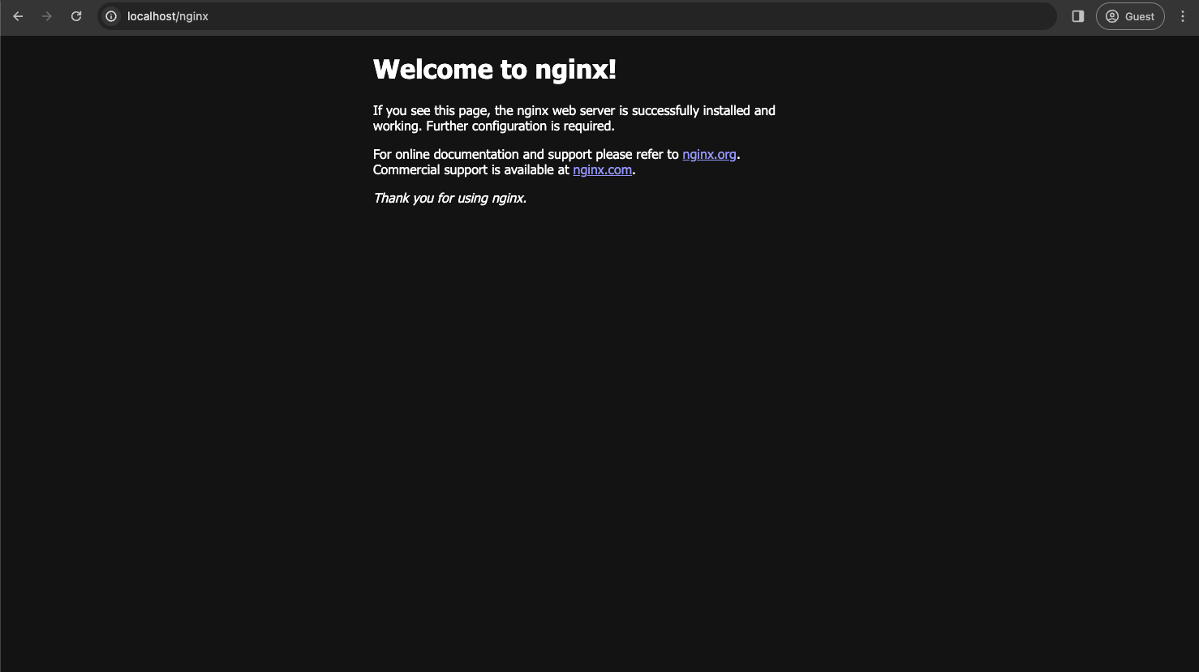
Task: Click 'For online documentation and support' text
Action: (x=483, y=154)
